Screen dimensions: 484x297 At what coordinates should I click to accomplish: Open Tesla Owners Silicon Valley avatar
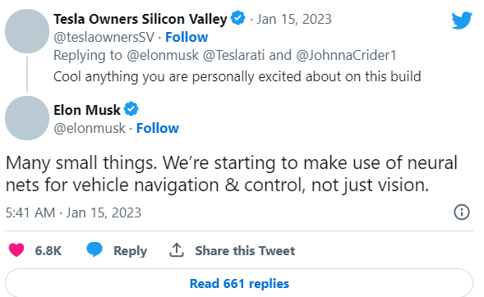27,31
